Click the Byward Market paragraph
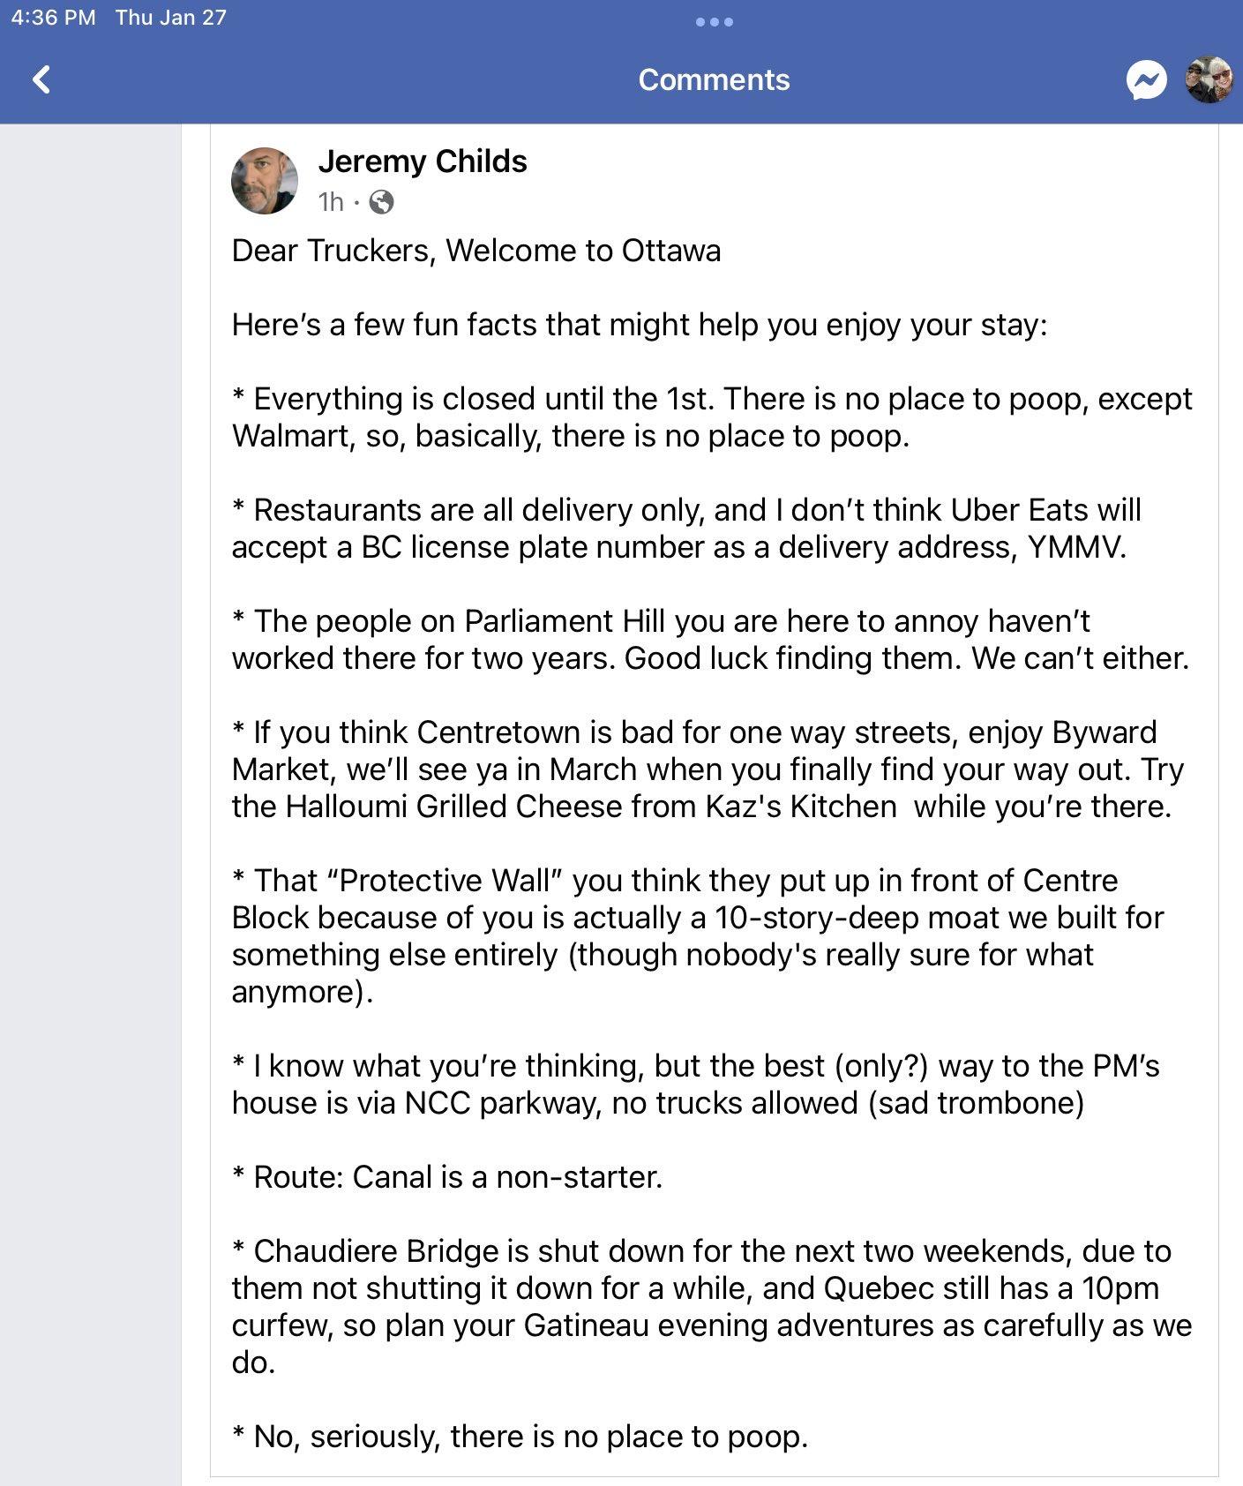This screenshot has width=1243, height=1486. 706,769
